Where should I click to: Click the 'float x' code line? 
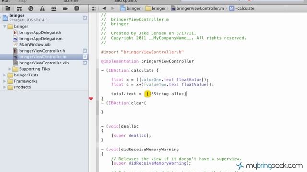[x=160, y=80]
